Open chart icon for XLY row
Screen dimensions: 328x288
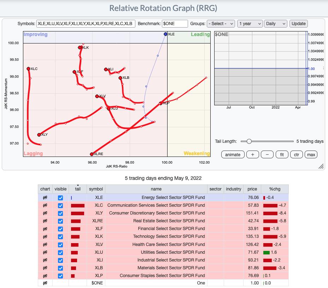pyautogui.click(x=45, y=213)
